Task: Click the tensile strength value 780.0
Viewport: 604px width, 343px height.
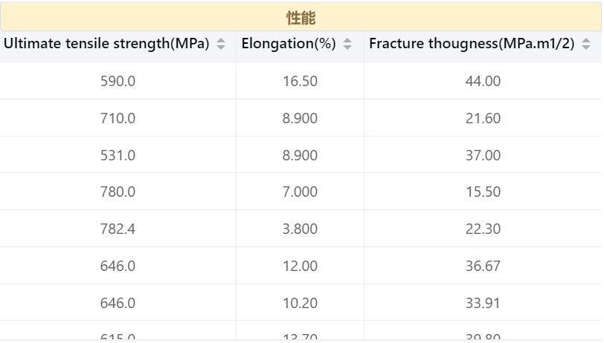Action: click(118, 192)
